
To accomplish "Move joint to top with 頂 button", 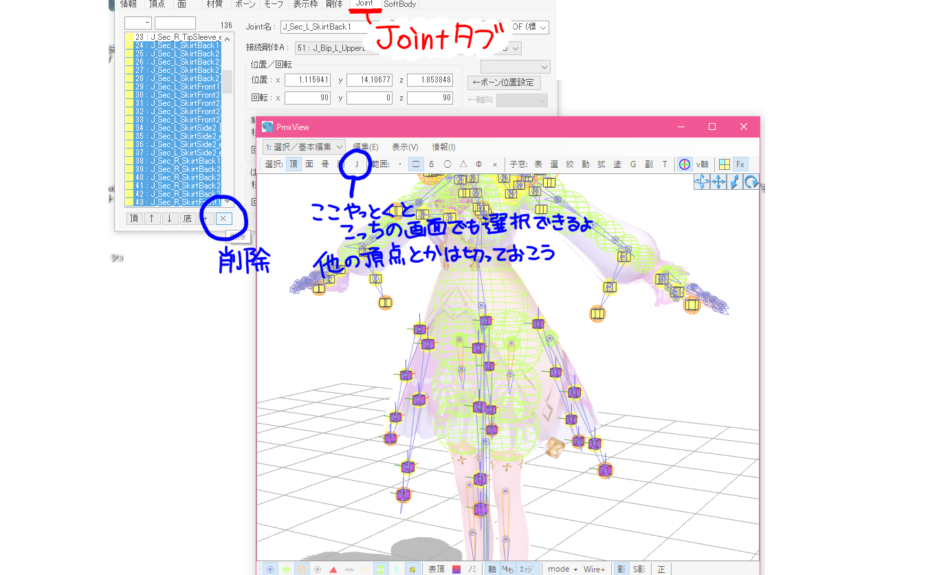I will [x=135, y=219].
